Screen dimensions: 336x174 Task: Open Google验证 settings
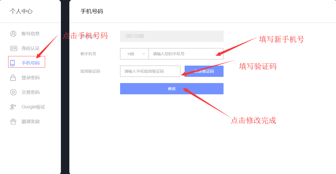click(x=33, y=107)
